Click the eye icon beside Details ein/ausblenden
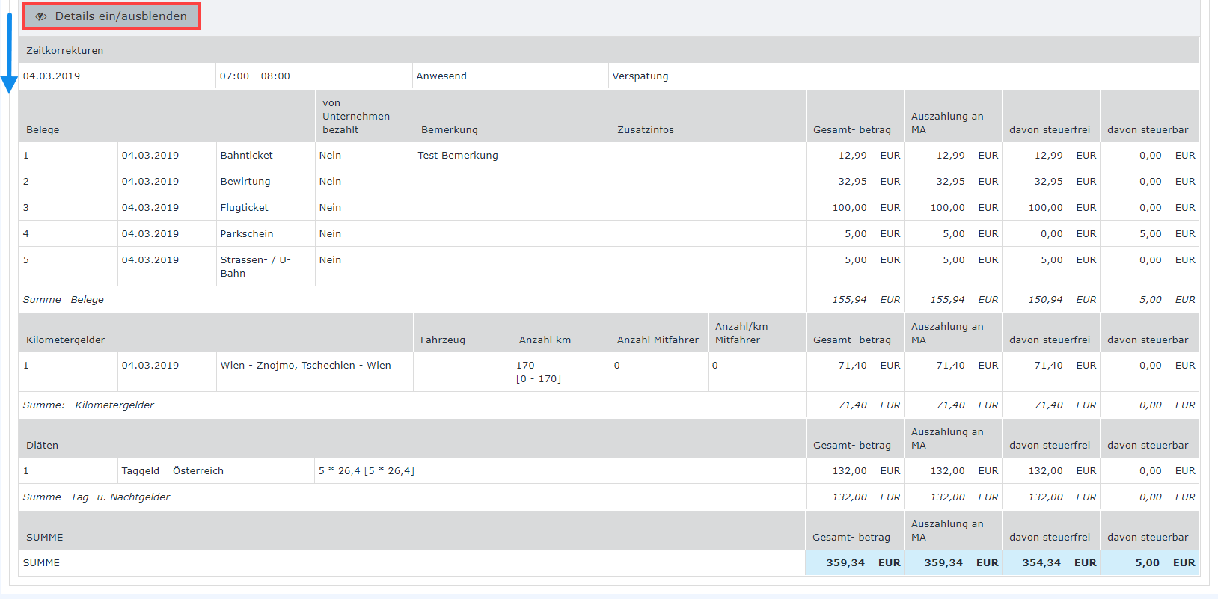Screen dimensions: 1218x599 [41, 16]
